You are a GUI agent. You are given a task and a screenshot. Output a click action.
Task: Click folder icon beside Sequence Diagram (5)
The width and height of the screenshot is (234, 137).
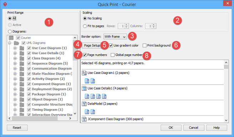22,64
